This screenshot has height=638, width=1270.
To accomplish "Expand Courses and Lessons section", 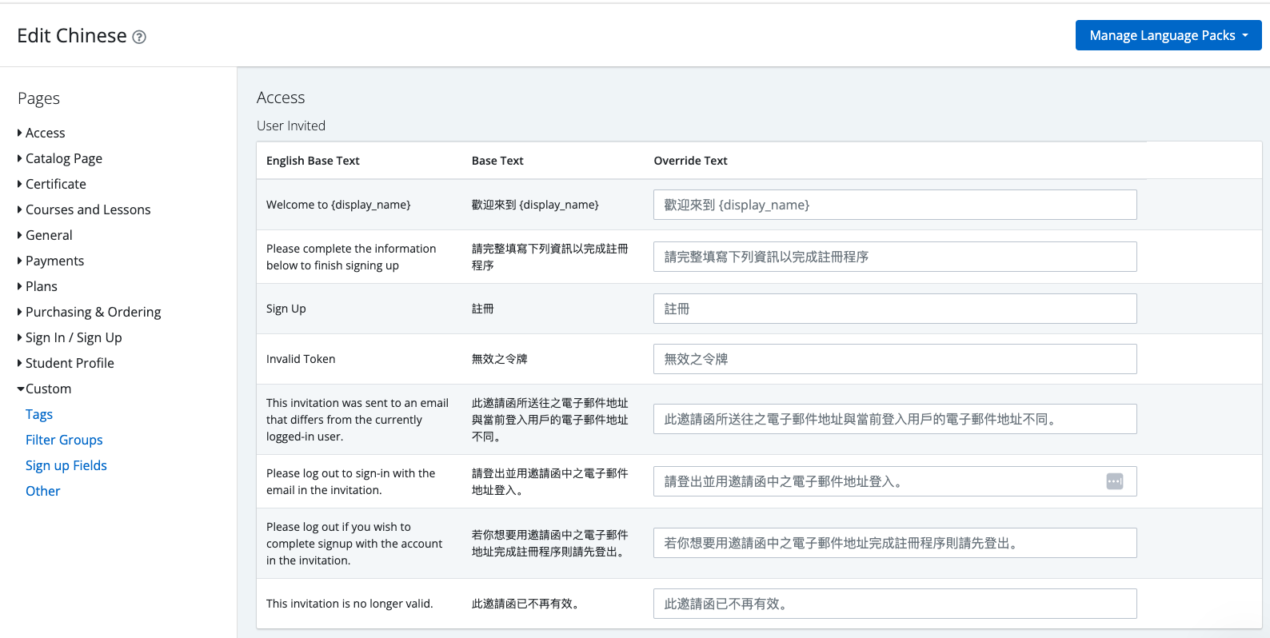I will tap(84, 209).
